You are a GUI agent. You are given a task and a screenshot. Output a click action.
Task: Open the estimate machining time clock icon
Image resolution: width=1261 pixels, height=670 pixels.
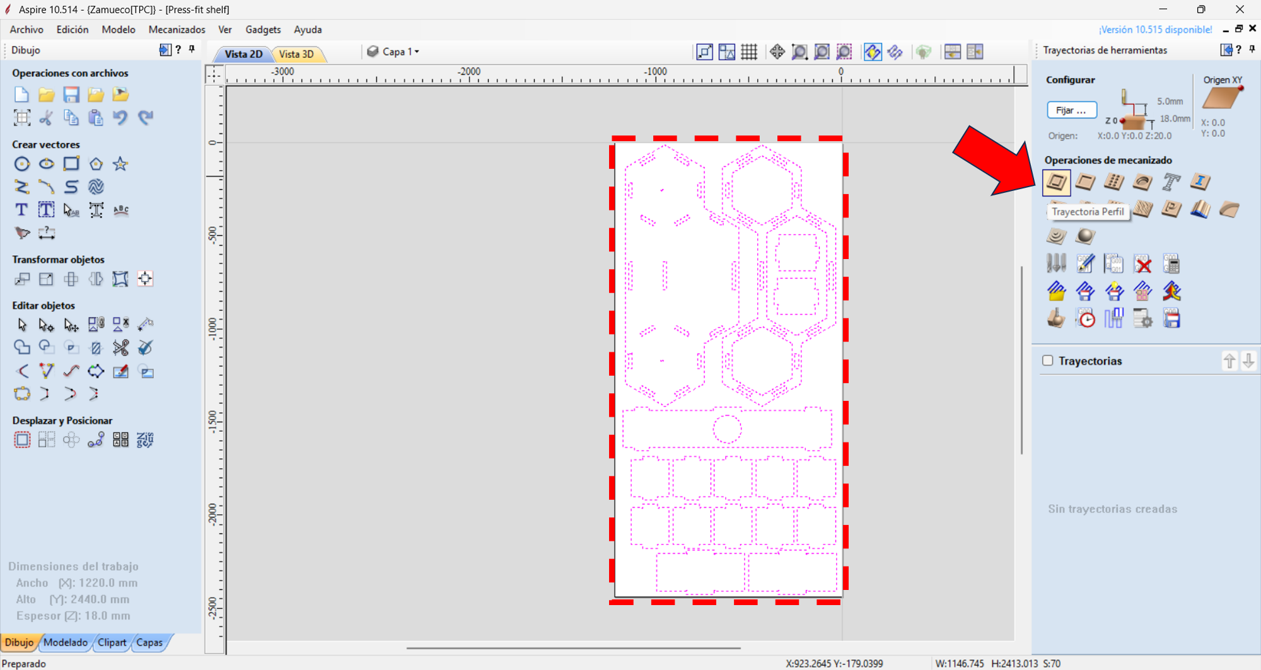tap(1085, 319)
